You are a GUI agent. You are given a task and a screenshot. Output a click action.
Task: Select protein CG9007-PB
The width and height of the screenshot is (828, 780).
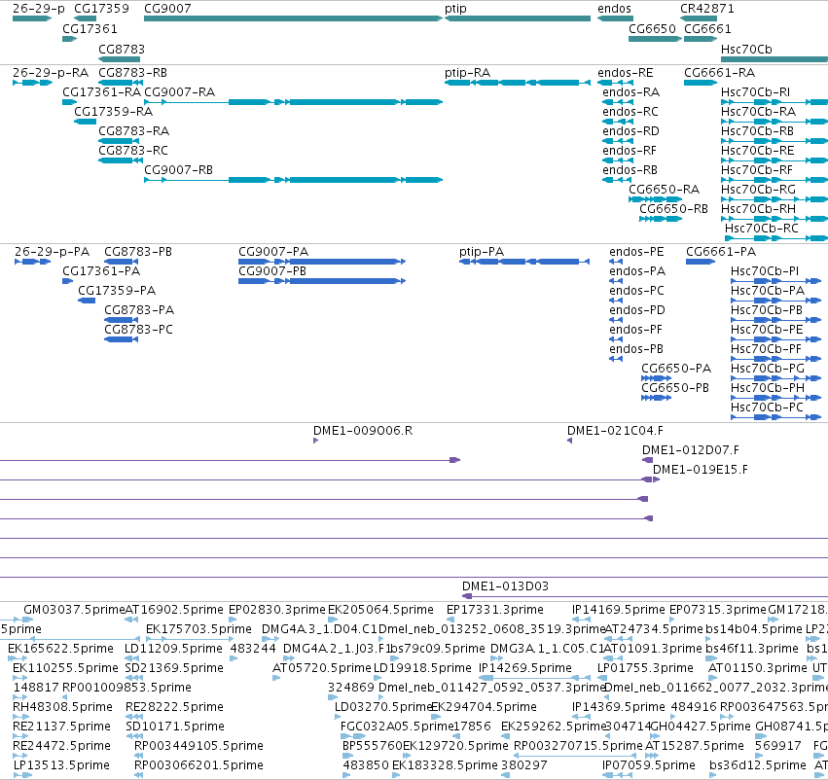pos(322,281)
